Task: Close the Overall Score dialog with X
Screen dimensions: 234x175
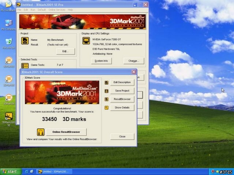Action: point(134,72)
